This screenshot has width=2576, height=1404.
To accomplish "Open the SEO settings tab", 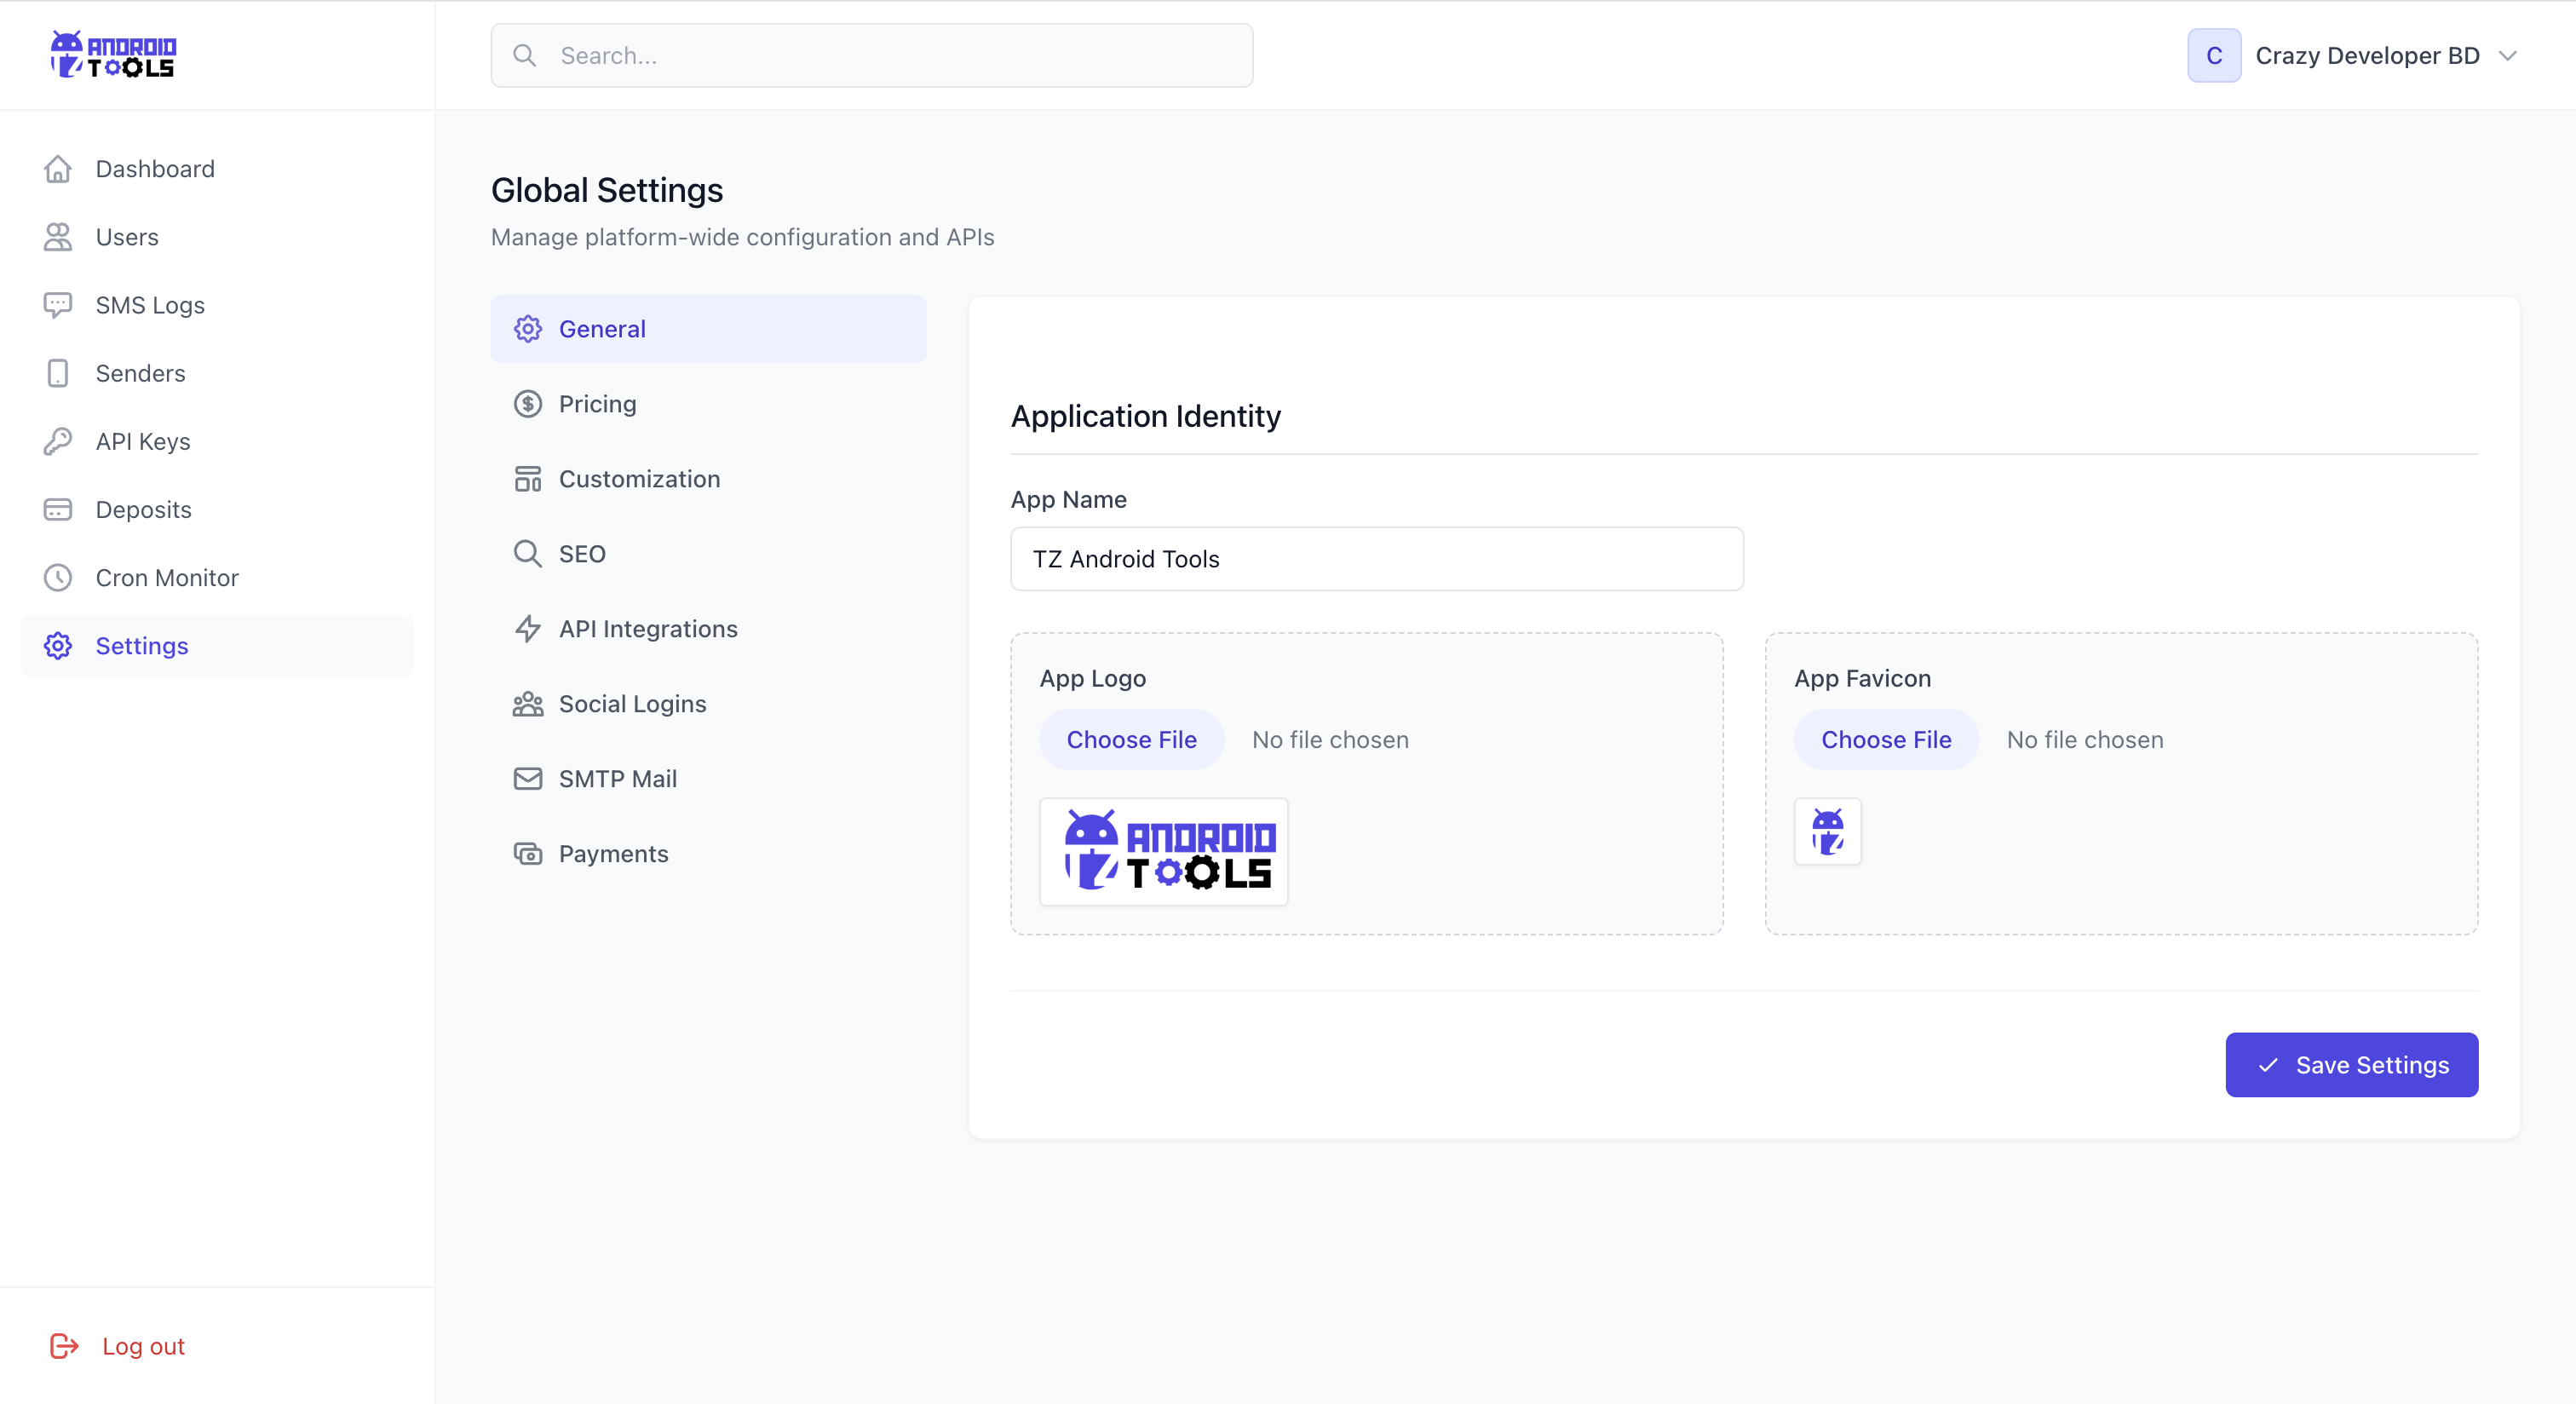I will [x=708, y=554].
